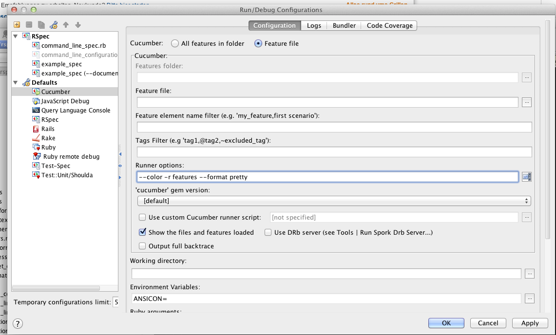556x335 pixels.
Task: Choose the Feature file radio option
Action: [258, 43]
